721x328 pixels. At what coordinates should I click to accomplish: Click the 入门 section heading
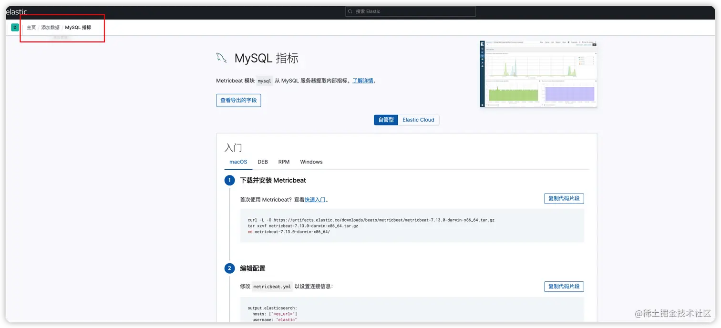(x=233, y=148)
